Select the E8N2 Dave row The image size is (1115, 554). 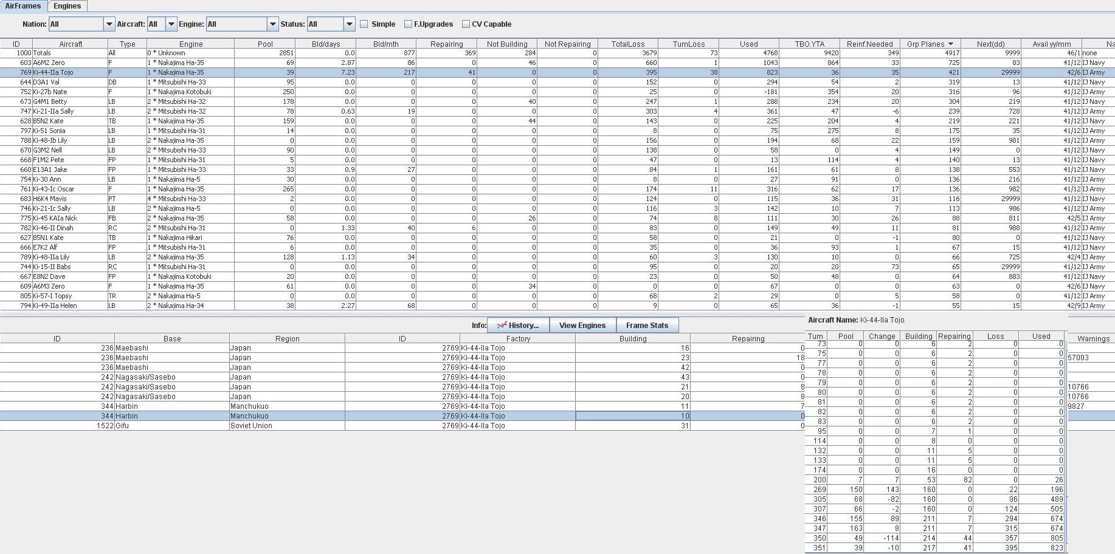coord(557,276)
